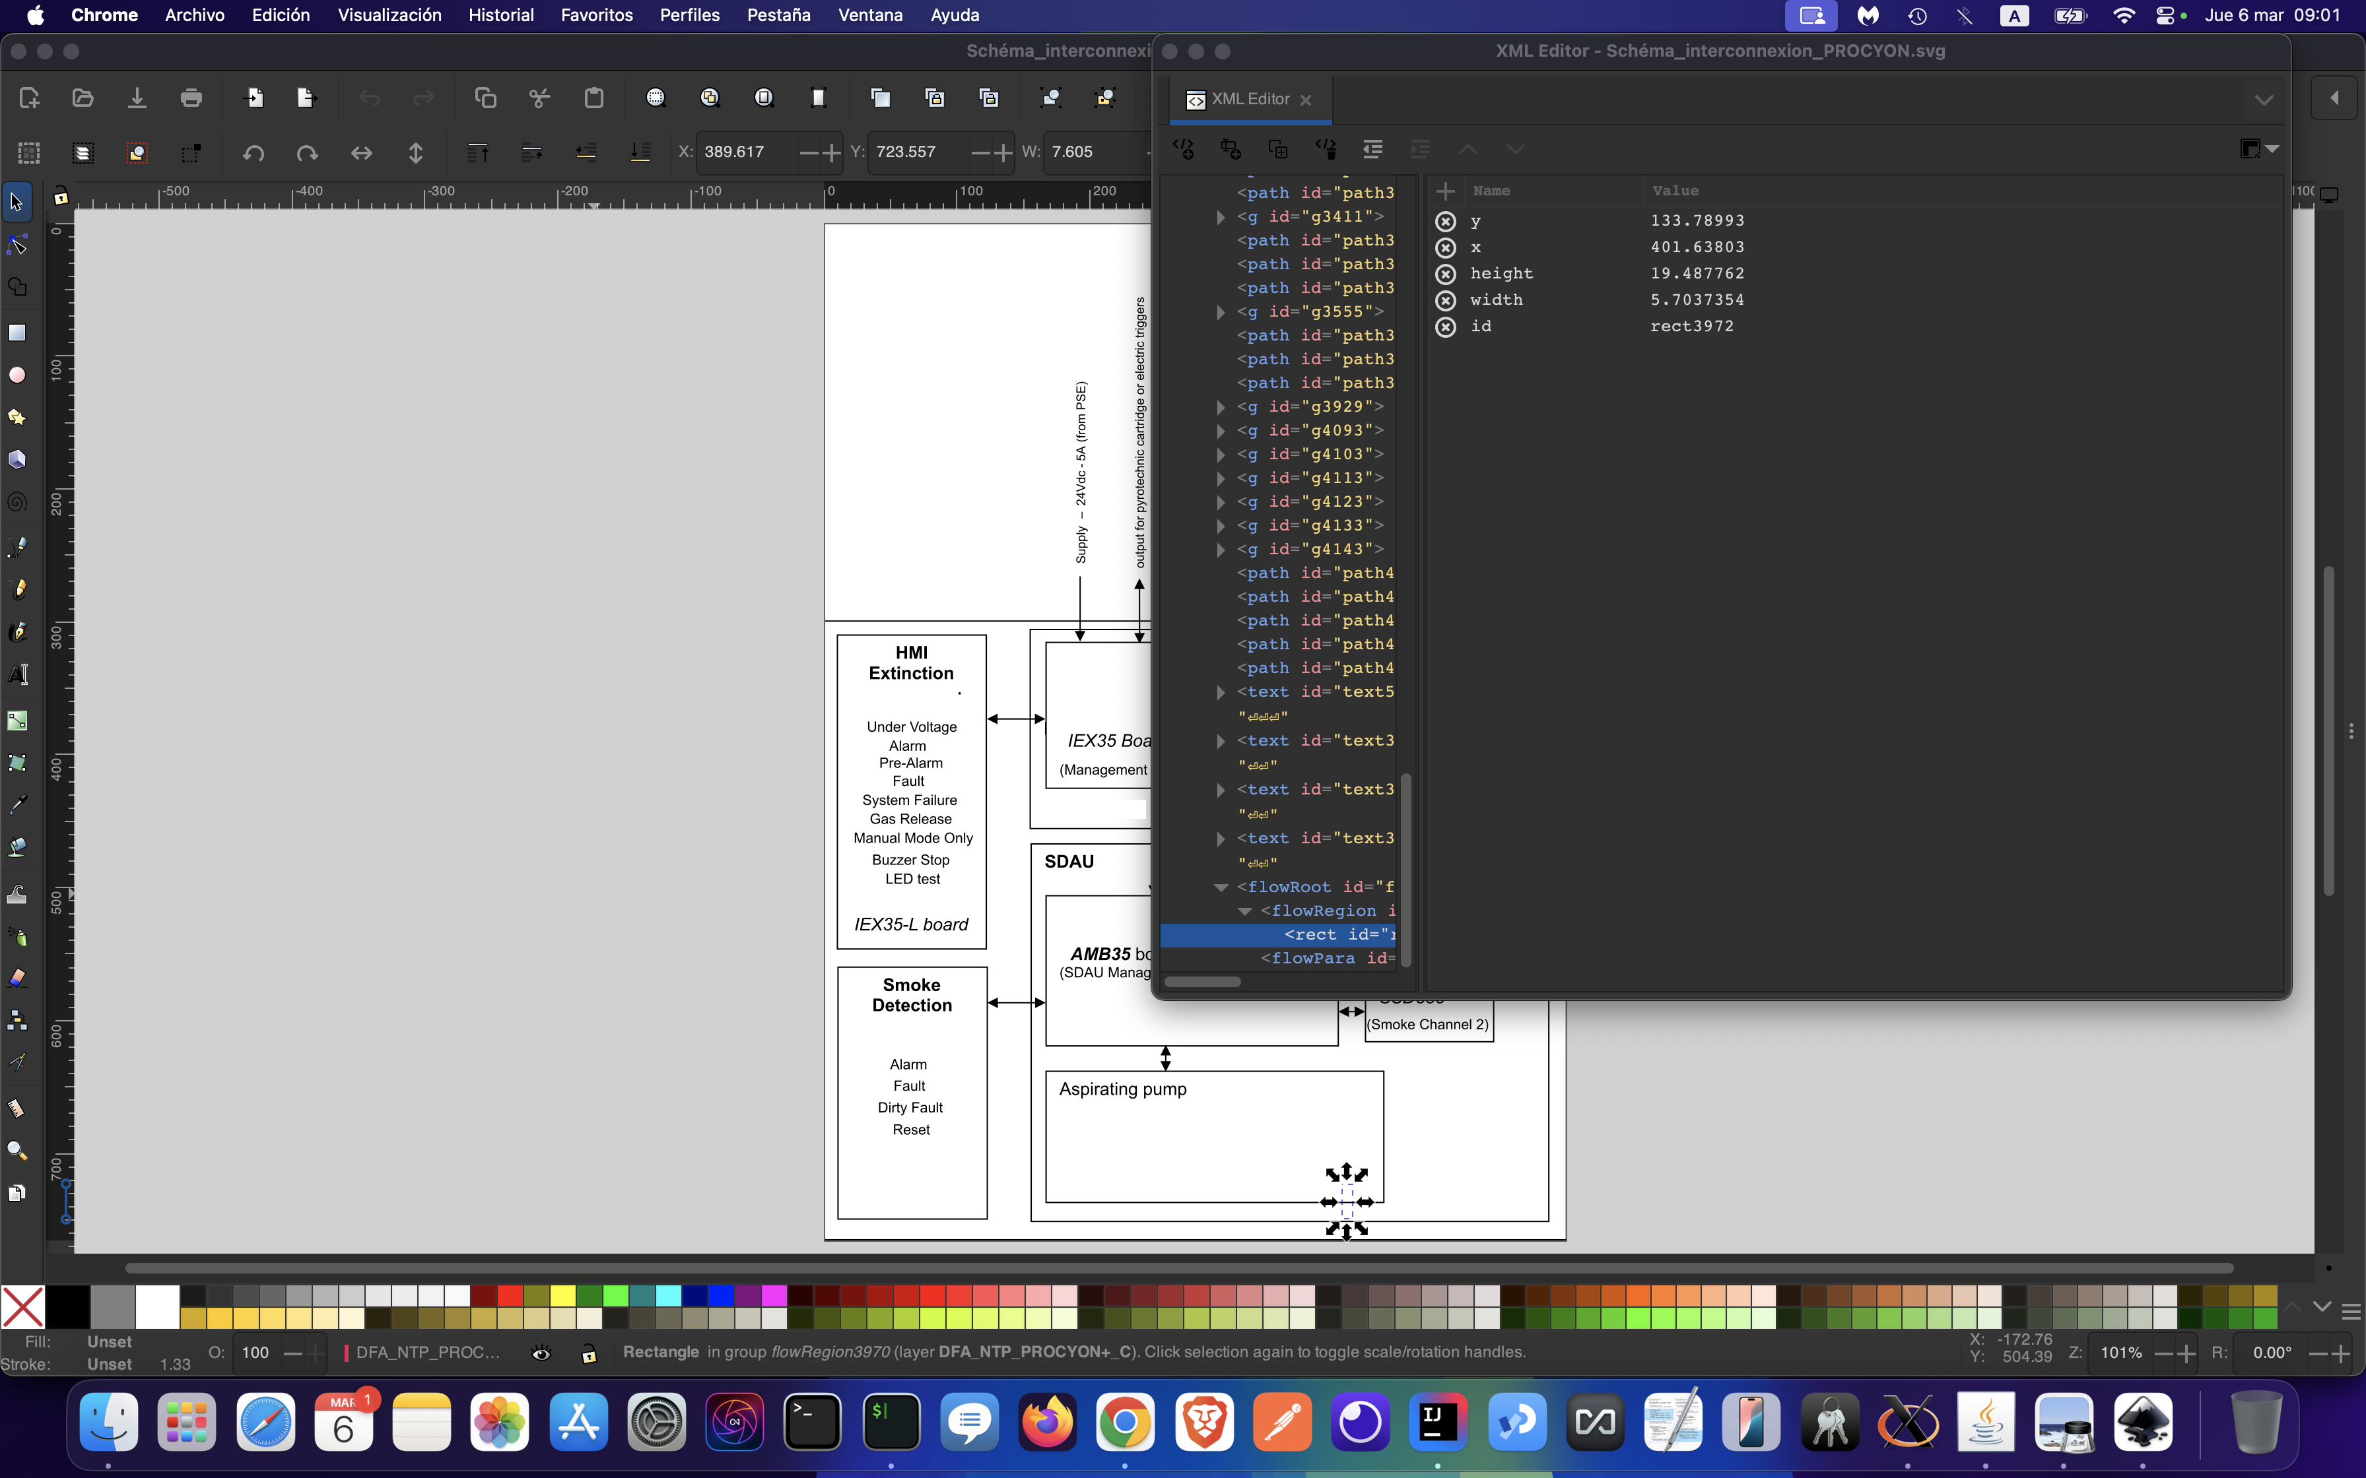Viewport: 2366px width, 1478px height.
Task: Delete the height attribute
Action: [x=1445, y=274]
